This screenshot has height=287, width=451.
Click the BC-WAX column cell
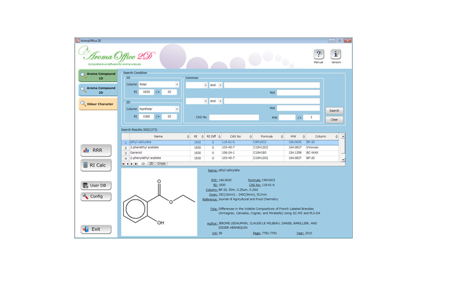point(322,153)
